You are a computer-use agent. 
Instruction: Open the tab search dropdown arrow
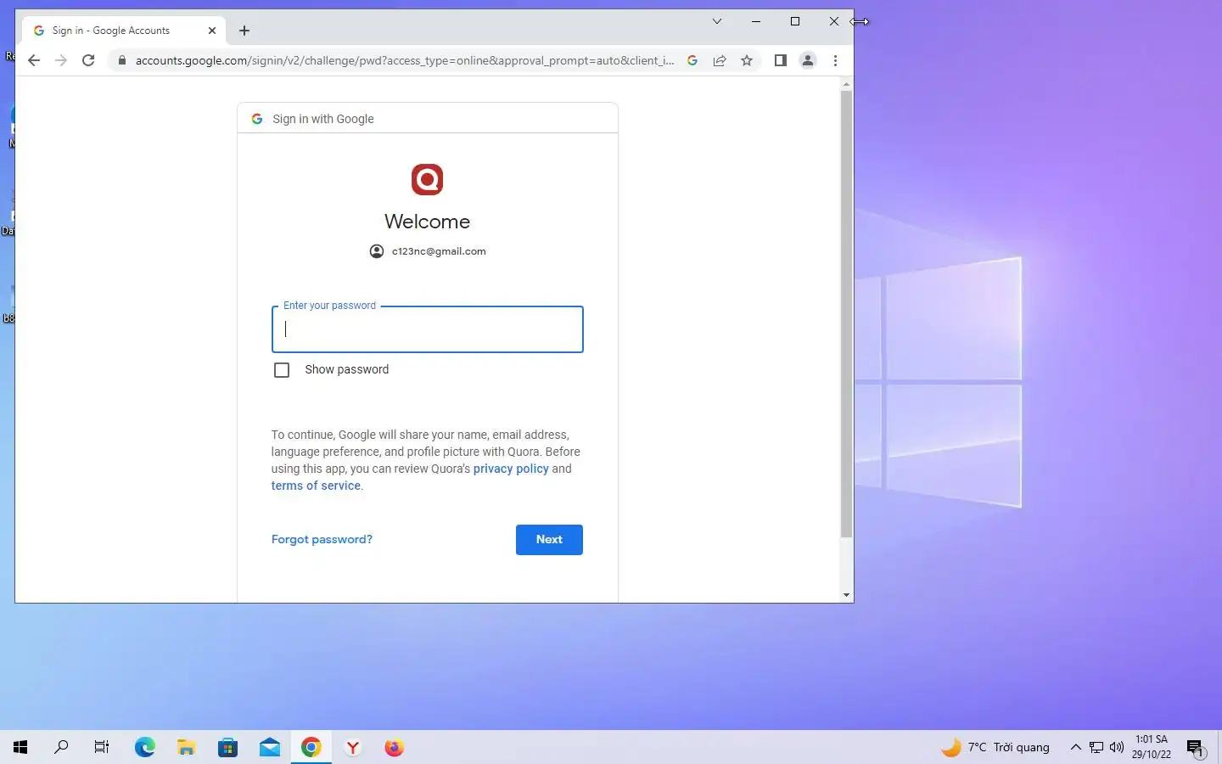[x=717, y=21]
